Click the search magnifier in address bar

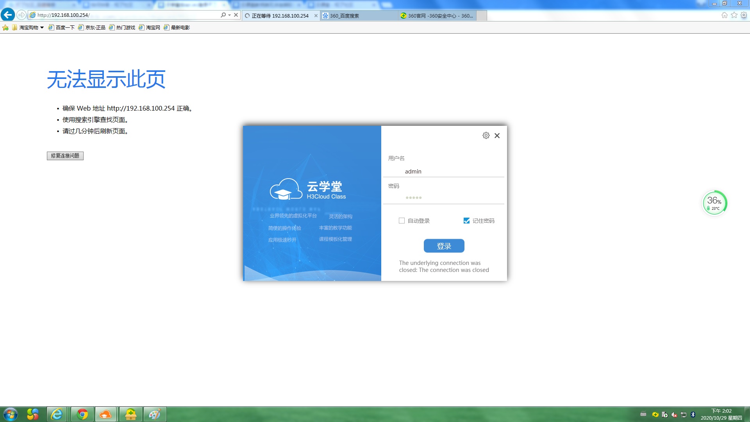(x=223, y=15)
